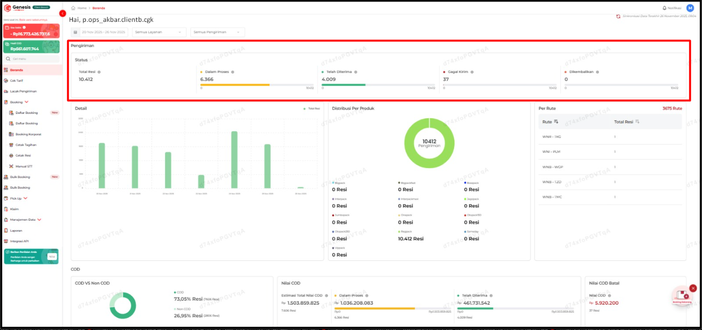The image size is (702, 330).
Task: Open the blue M profile avatar
Action: point(690,8)
